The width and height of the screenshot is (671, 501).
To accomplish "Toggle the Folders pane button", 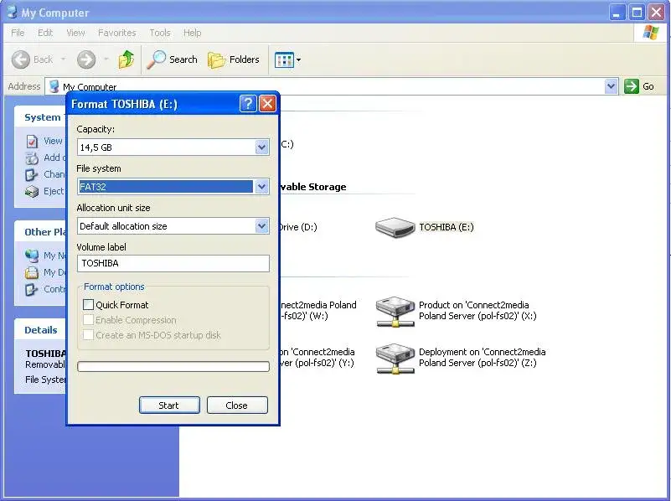I will [x=234, y=59].
